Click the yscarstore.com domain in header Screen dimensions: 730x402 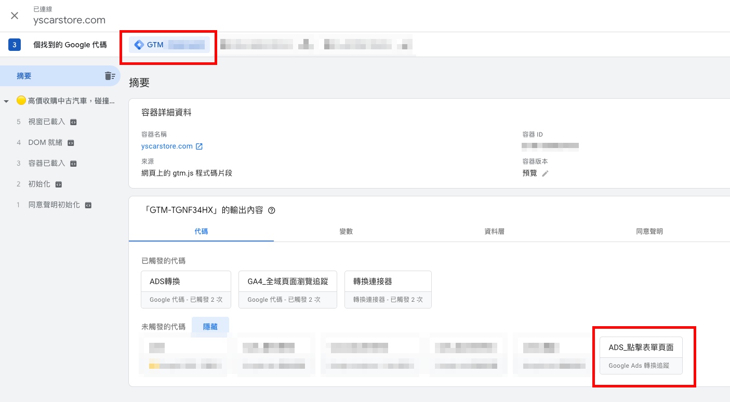tap(69, 21)
